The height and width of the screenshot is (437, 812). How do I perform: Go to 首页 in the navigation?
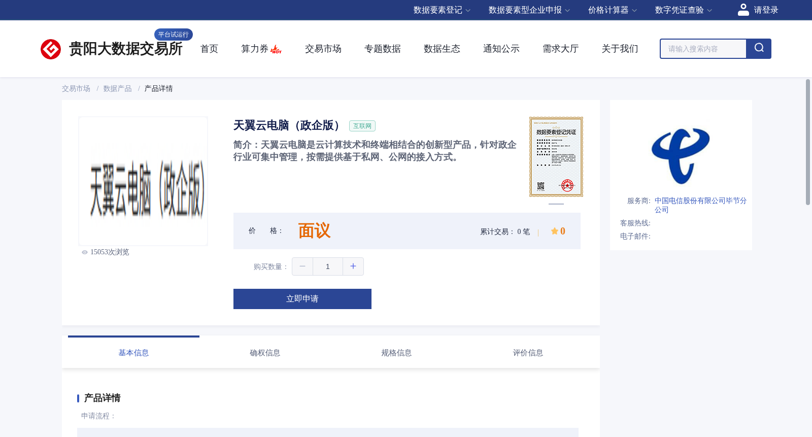click(209, 49)
